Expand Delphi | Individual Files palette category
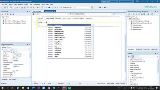 click(128, 59)
